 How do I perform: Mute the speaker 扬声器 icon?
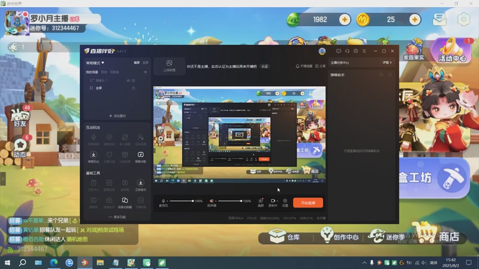[x=211, y=201]
